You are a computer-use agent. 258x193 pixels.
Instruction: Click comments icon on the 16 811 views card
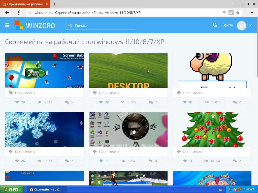click(x=235, y=102)
